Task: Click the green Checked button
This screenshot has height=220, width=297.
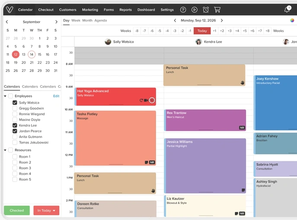Action: pos(17,210)
